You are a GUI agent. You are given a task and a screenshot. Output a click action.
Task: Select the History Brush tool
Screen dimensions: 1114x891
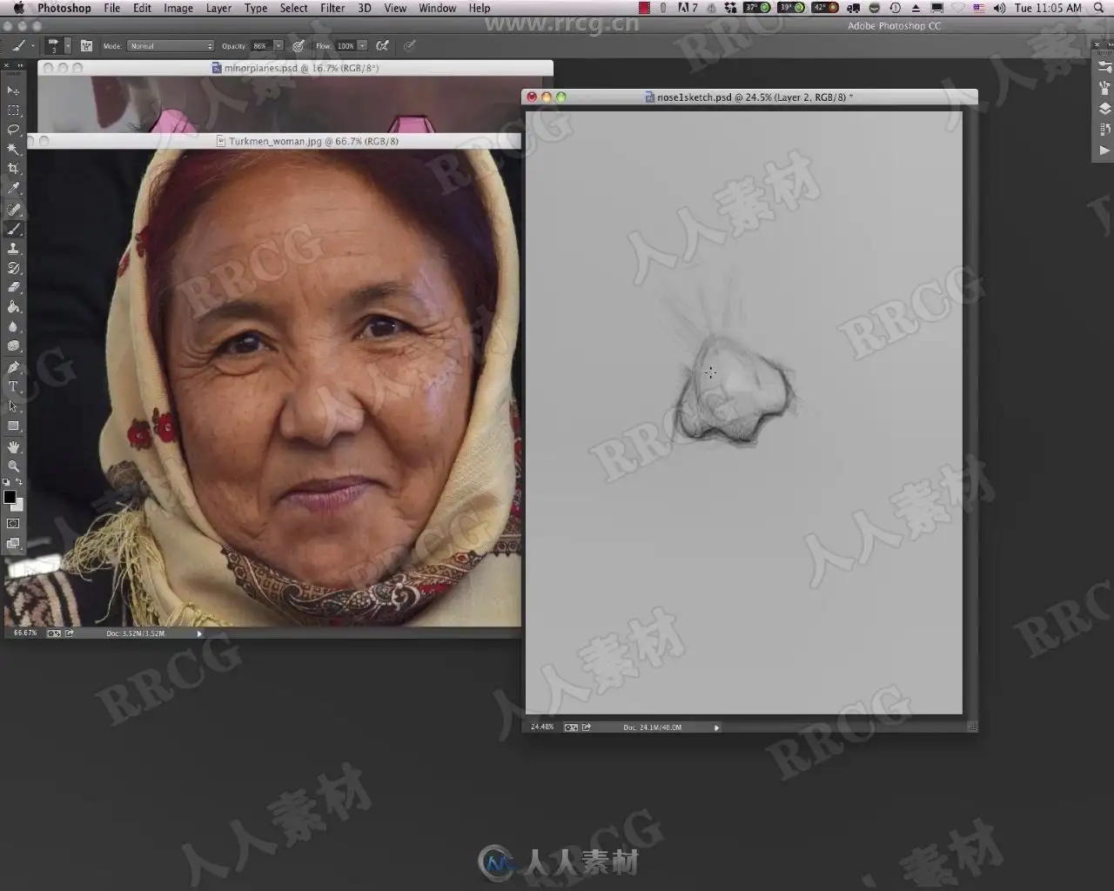pyautogui.click(x=13, y=268)
